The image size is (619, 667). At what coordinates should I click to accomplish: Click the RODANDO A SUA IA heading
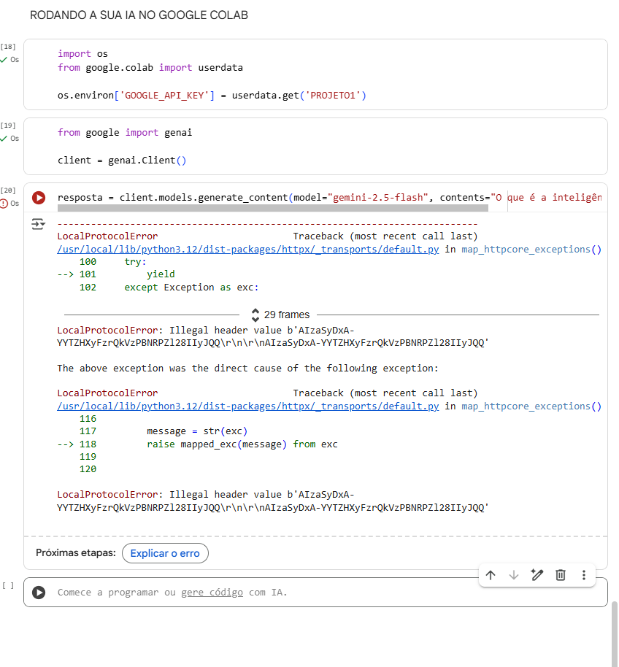[139, 15]
